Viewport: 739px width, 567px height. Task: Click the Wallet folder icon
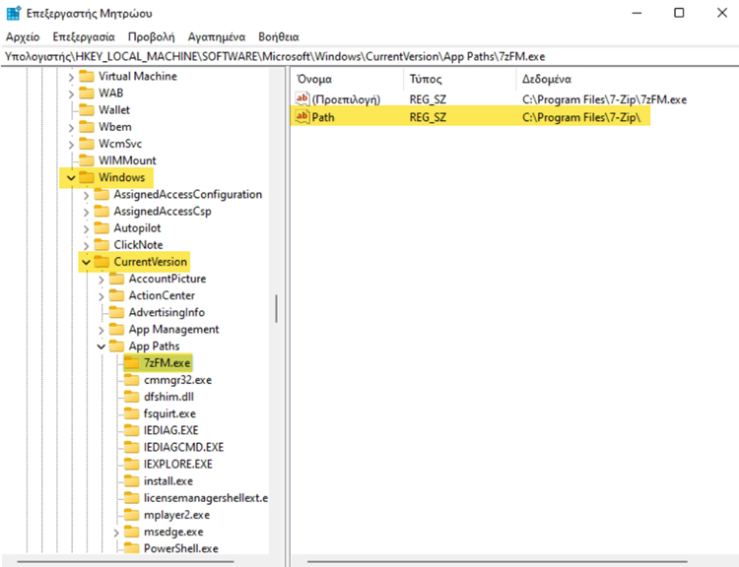[87, 109]
